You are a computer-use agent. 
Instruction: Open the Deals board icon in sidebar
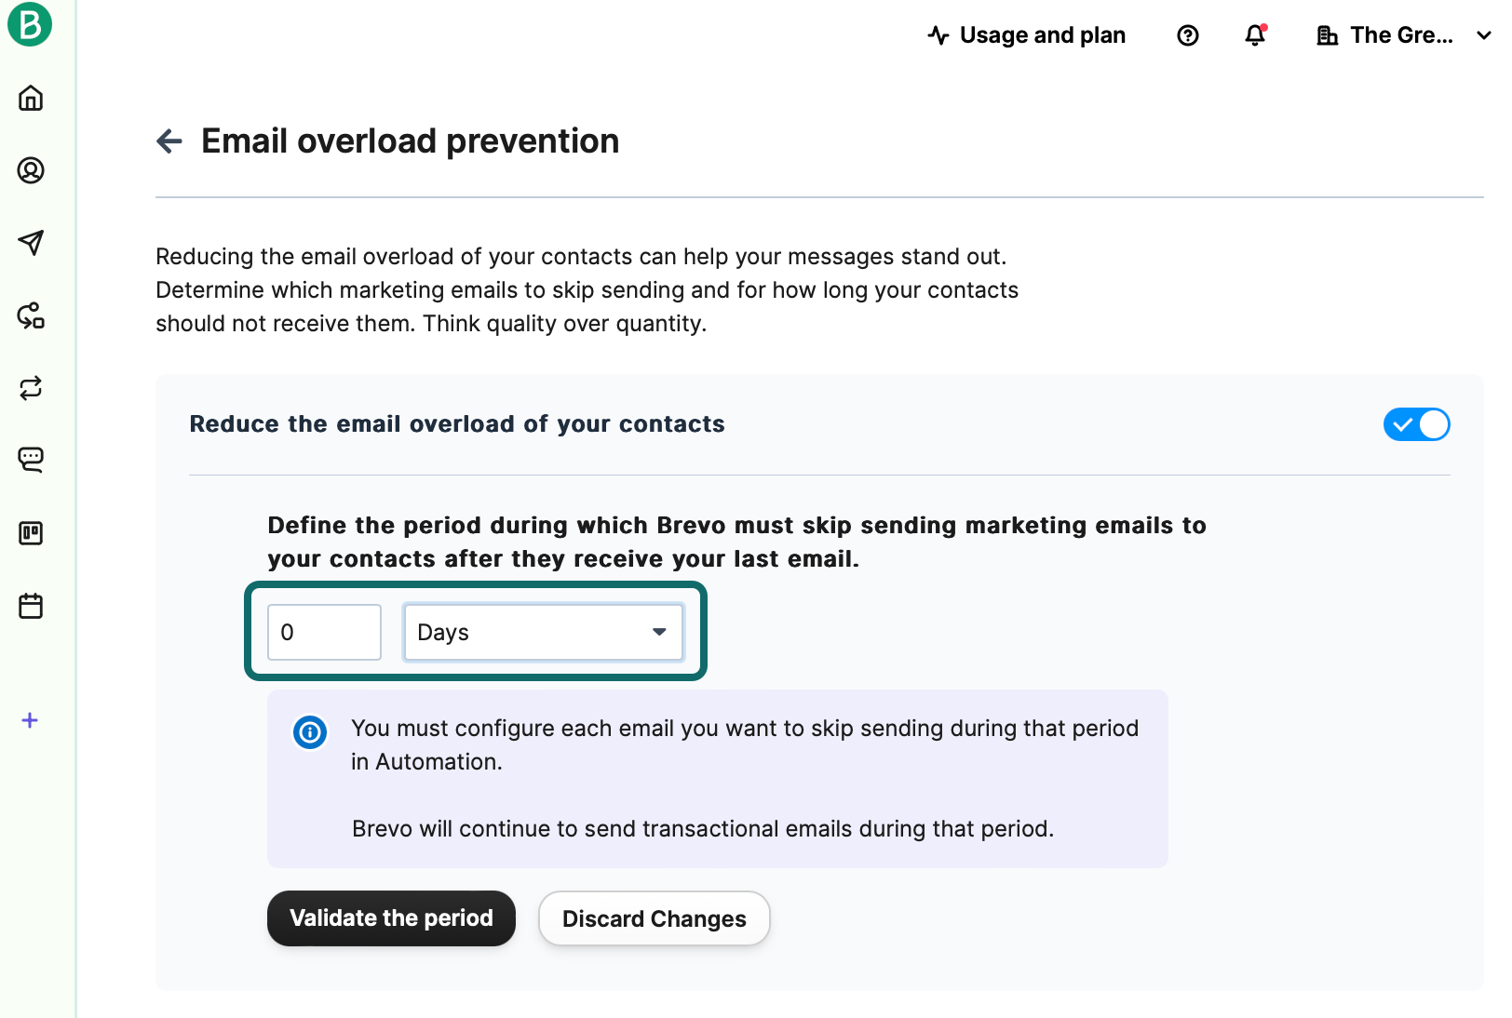[31, 533]
